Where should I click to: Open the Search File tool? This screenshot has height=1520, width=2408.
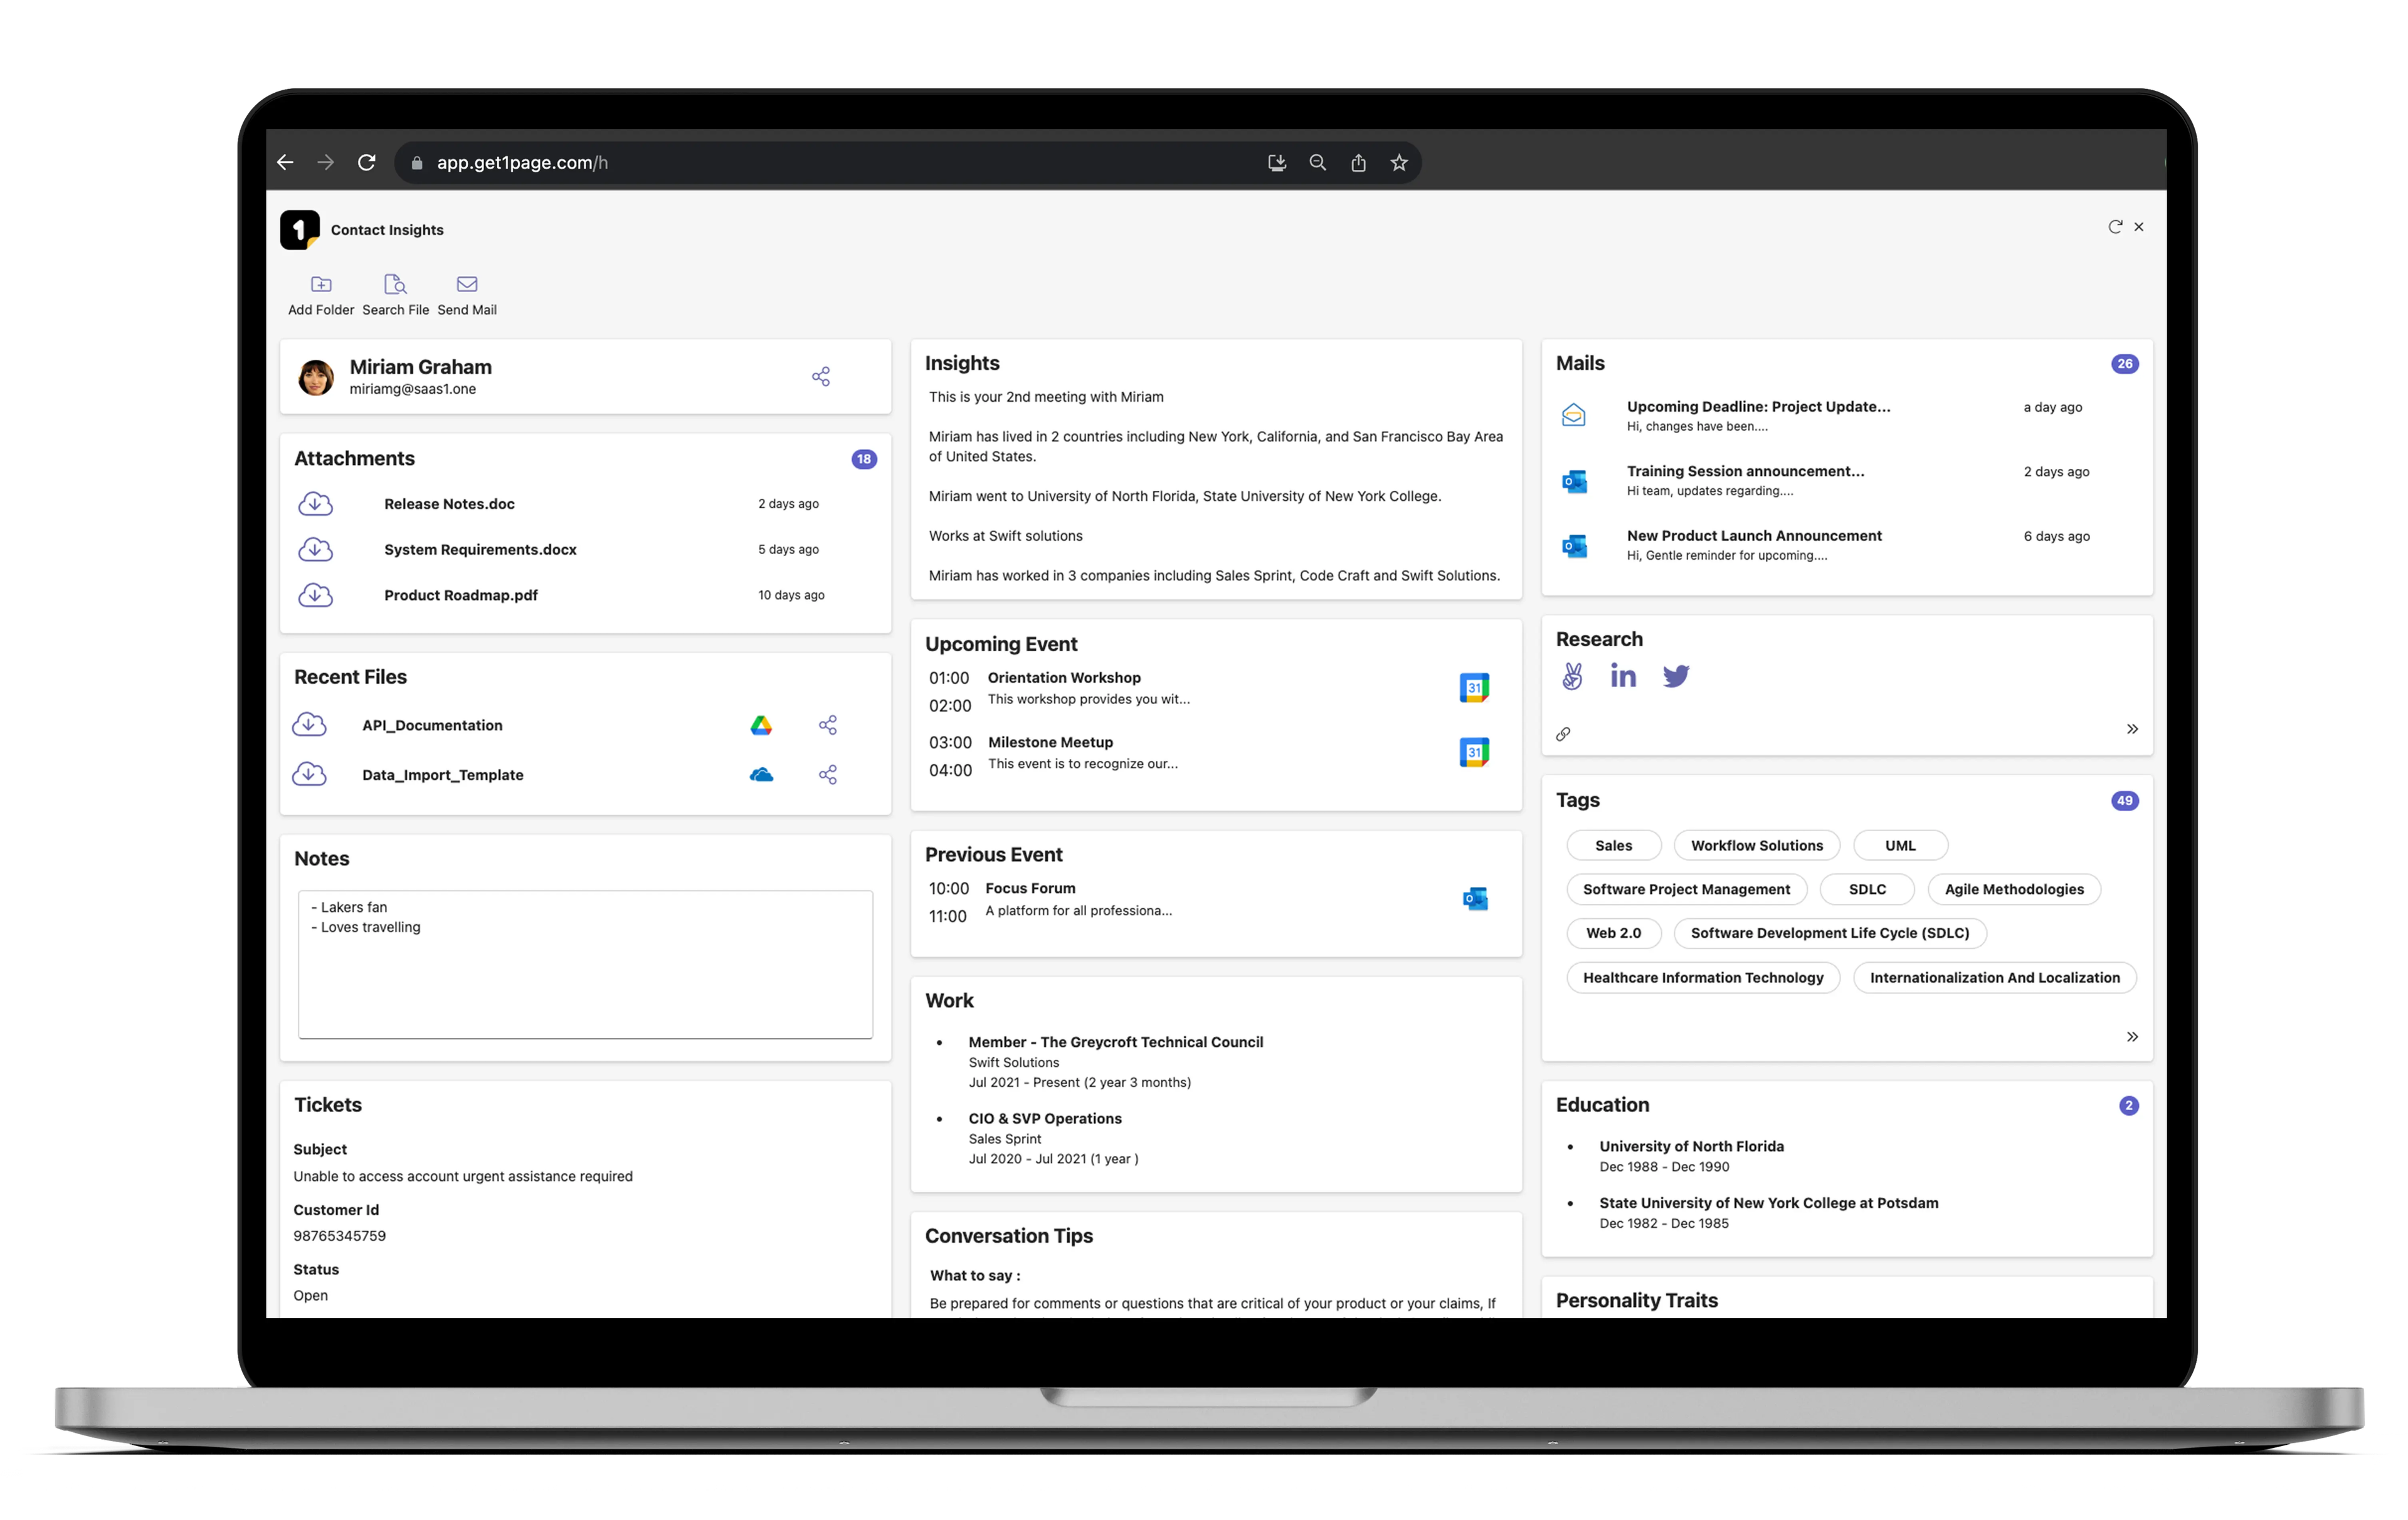[395, 284]
